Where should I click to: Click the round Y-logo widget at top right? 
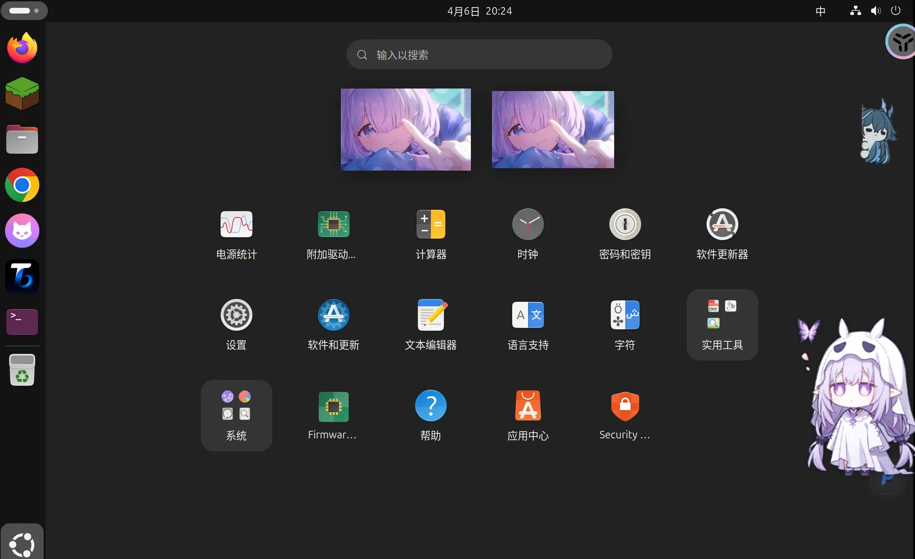click(x=901, y=42)
